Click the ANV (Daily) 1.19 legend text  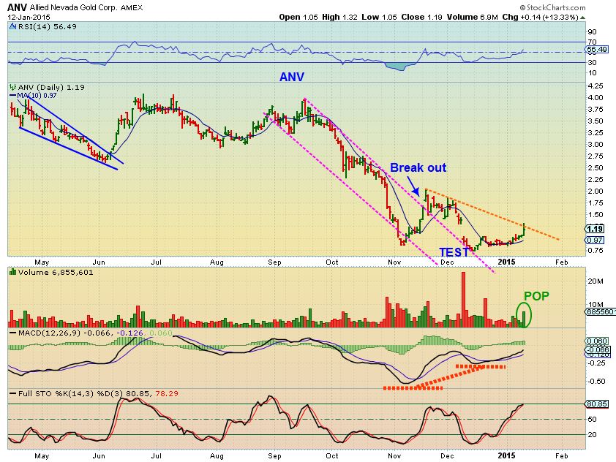pyautogui.click(x=51, y=87)
